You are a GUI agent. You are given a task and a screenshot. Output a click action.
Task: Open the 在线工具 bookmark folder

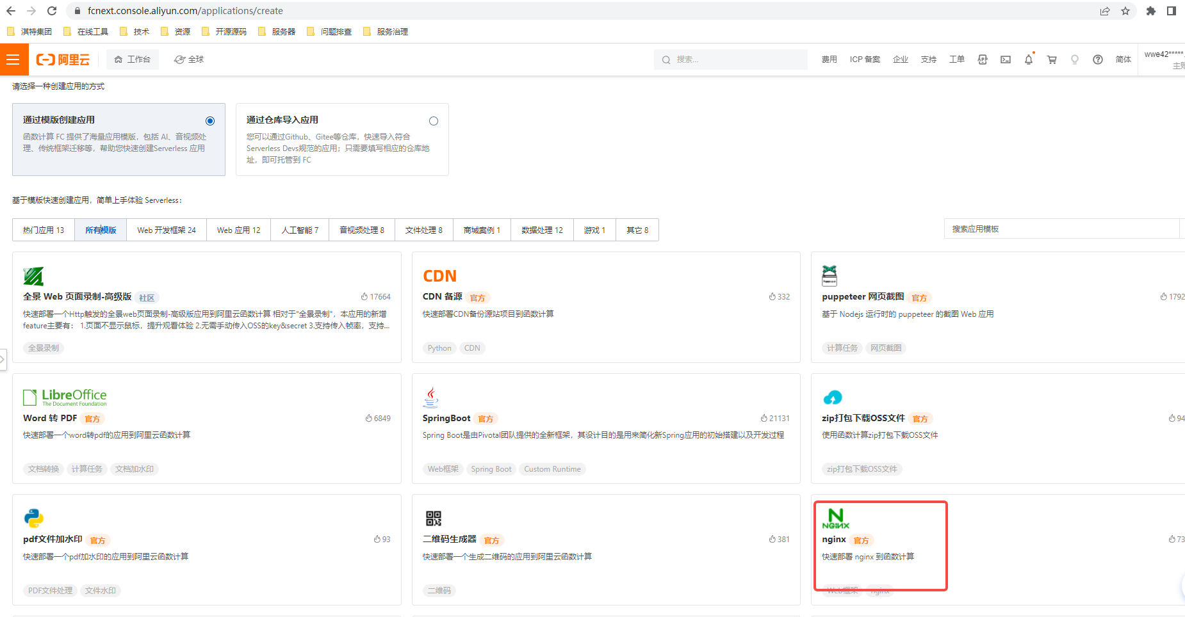tap(86, 31)
